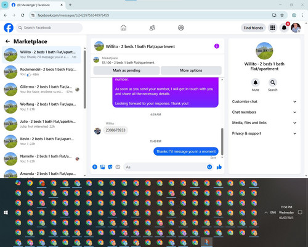The image size is (308, 247).
Task: Open the GIF picker icon
Action: (x=118, y=167)
